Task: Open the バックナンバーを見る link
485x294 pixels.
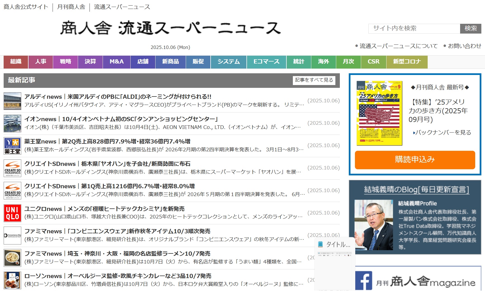Action: coord(443,133)
